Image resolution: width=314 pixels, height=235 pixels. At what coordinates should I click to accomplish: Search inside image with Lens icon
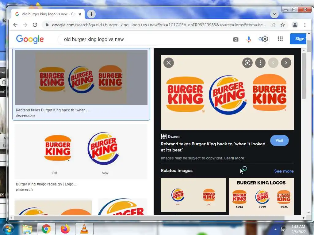tap(247, 63)
